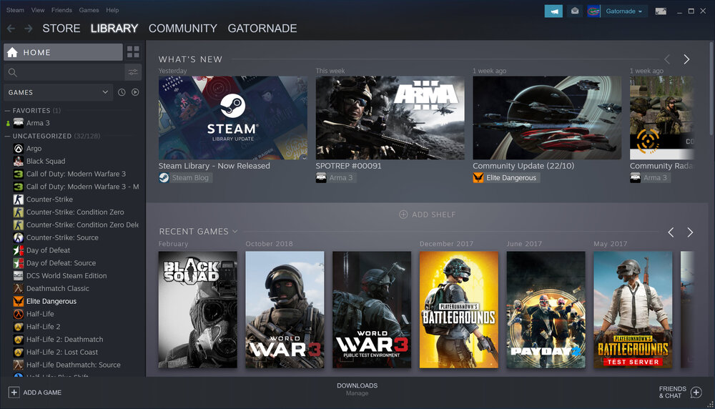Click the Friends & Chat label
The width and height of the screenshot is (715, 409).
pos(672,392)
